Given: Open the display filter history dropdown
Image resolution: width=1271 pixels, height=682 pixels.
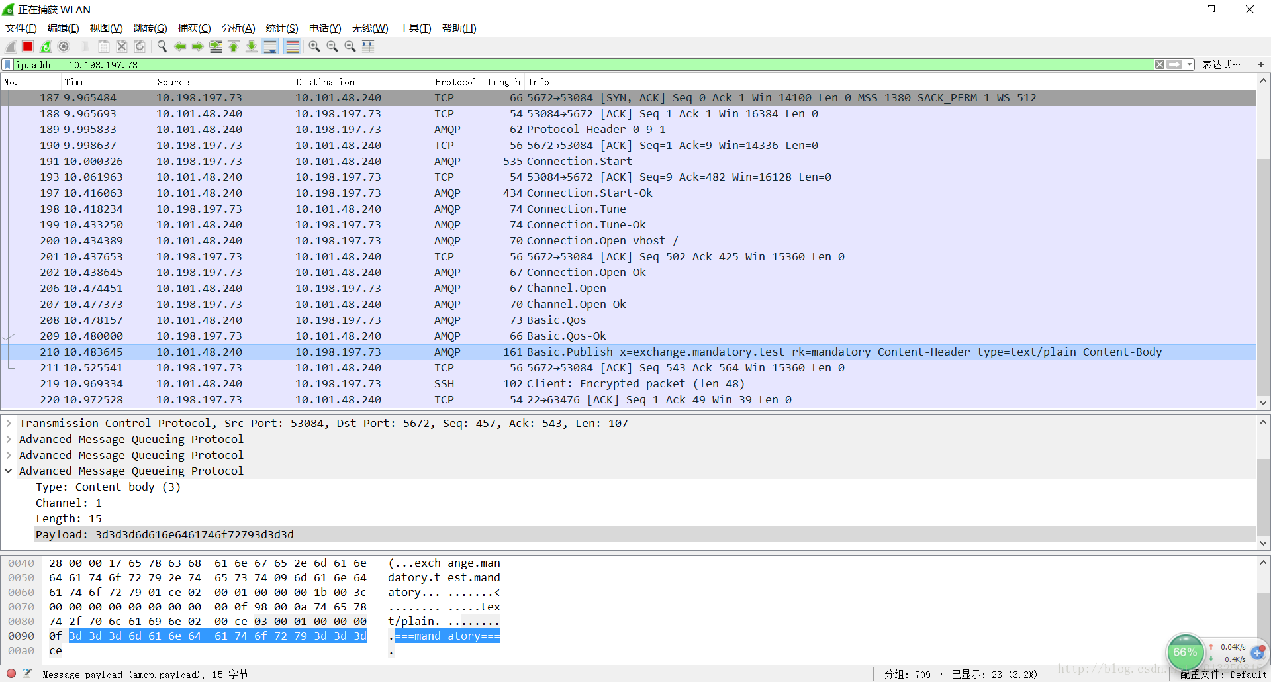Looking at the screenshot, I should pyautogui.click(x=1190, y=64).
